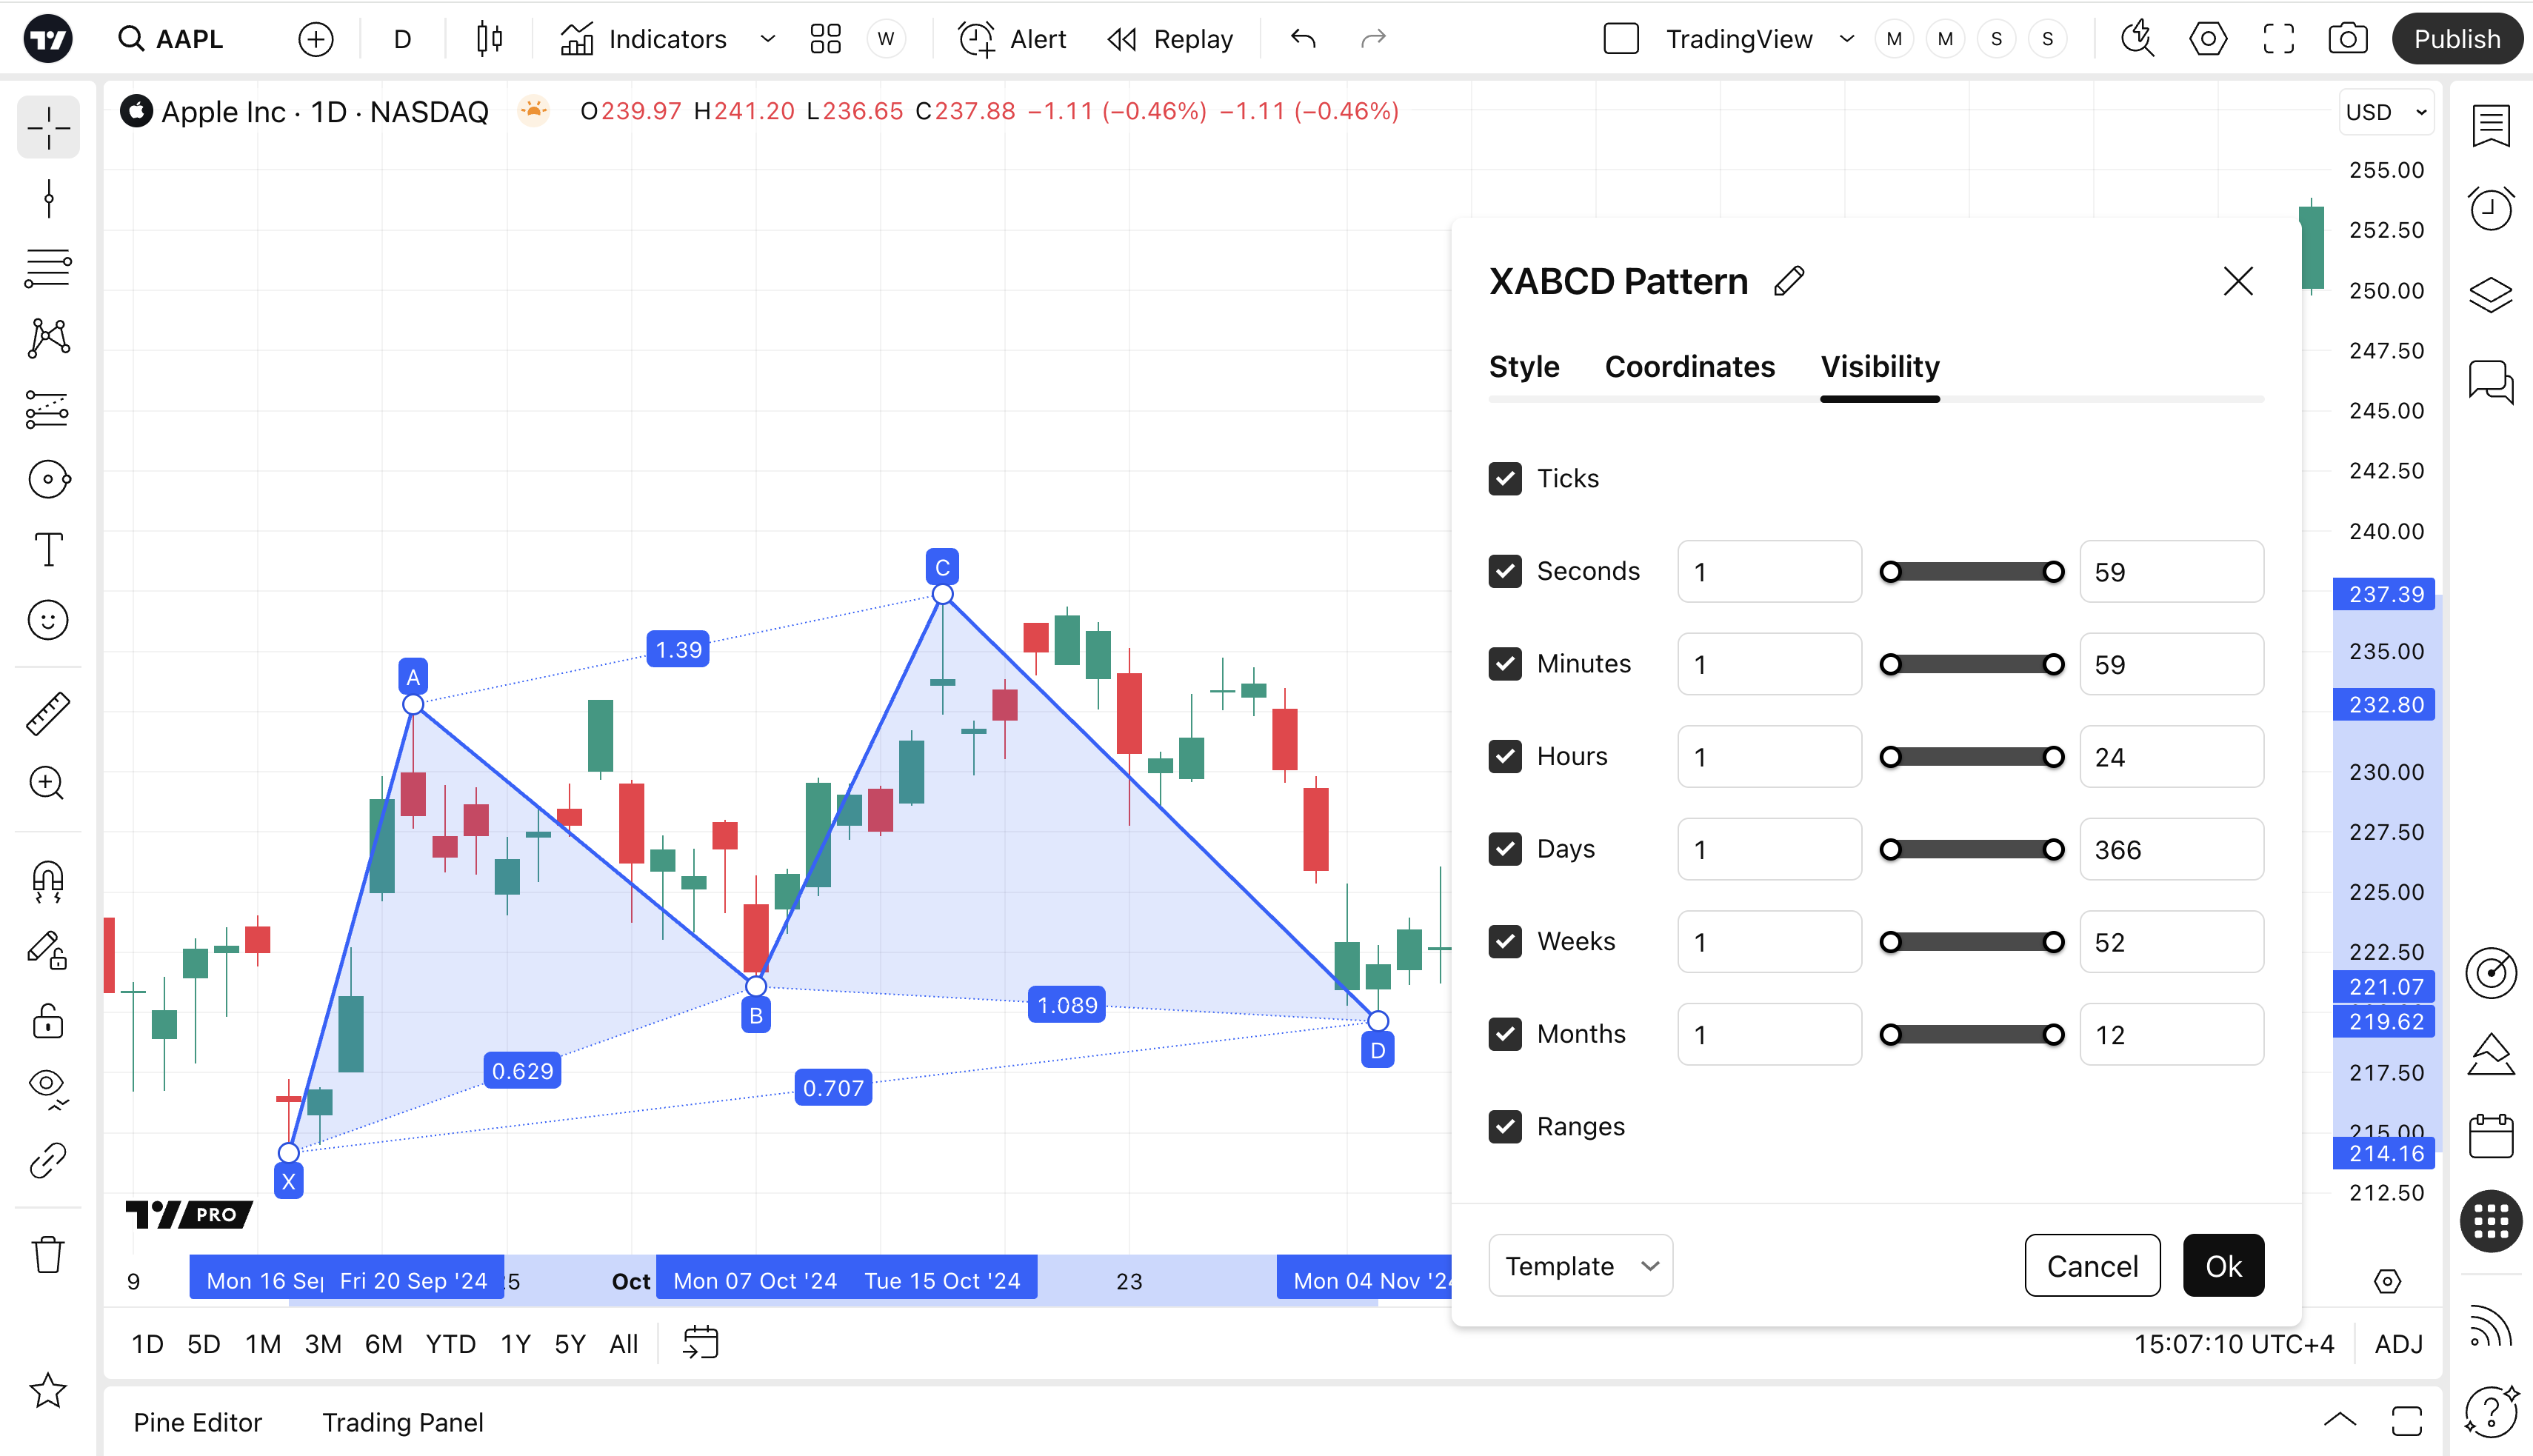The height and width of the screenshot is (1456, 2533).
Task: Toggle stay in drawing mode
Action: tap(48, 950)
